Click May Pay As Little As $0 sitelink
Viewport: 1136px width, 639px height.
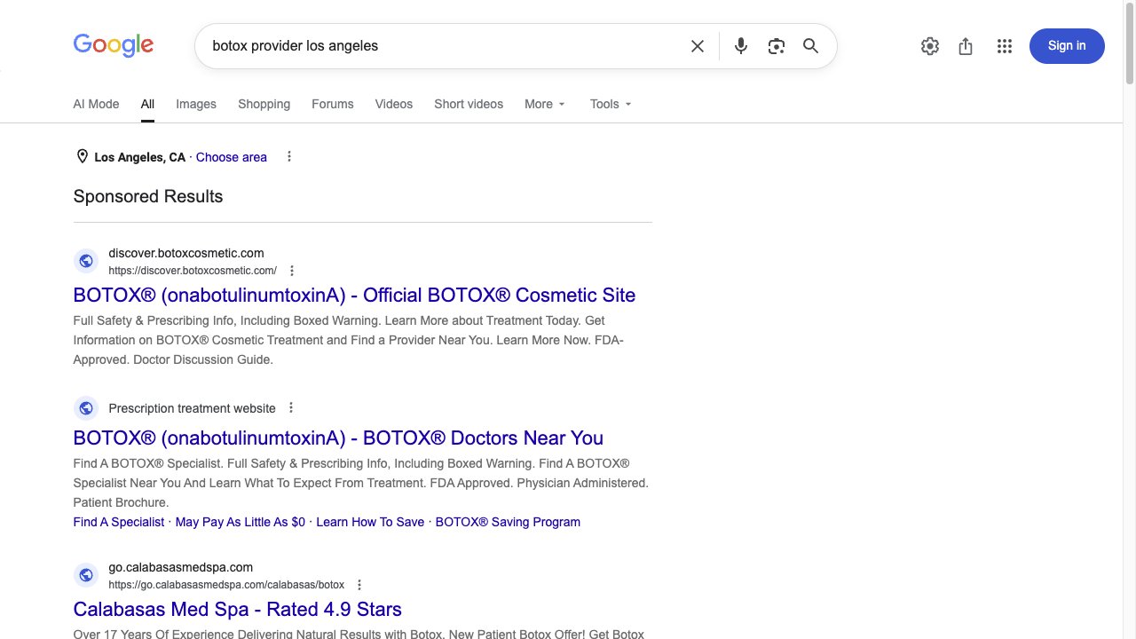241,522
